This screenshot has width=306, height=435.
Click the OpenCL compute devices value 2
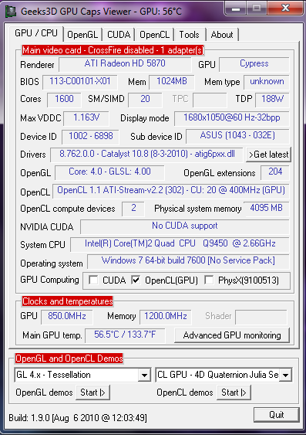coord(133,209)
